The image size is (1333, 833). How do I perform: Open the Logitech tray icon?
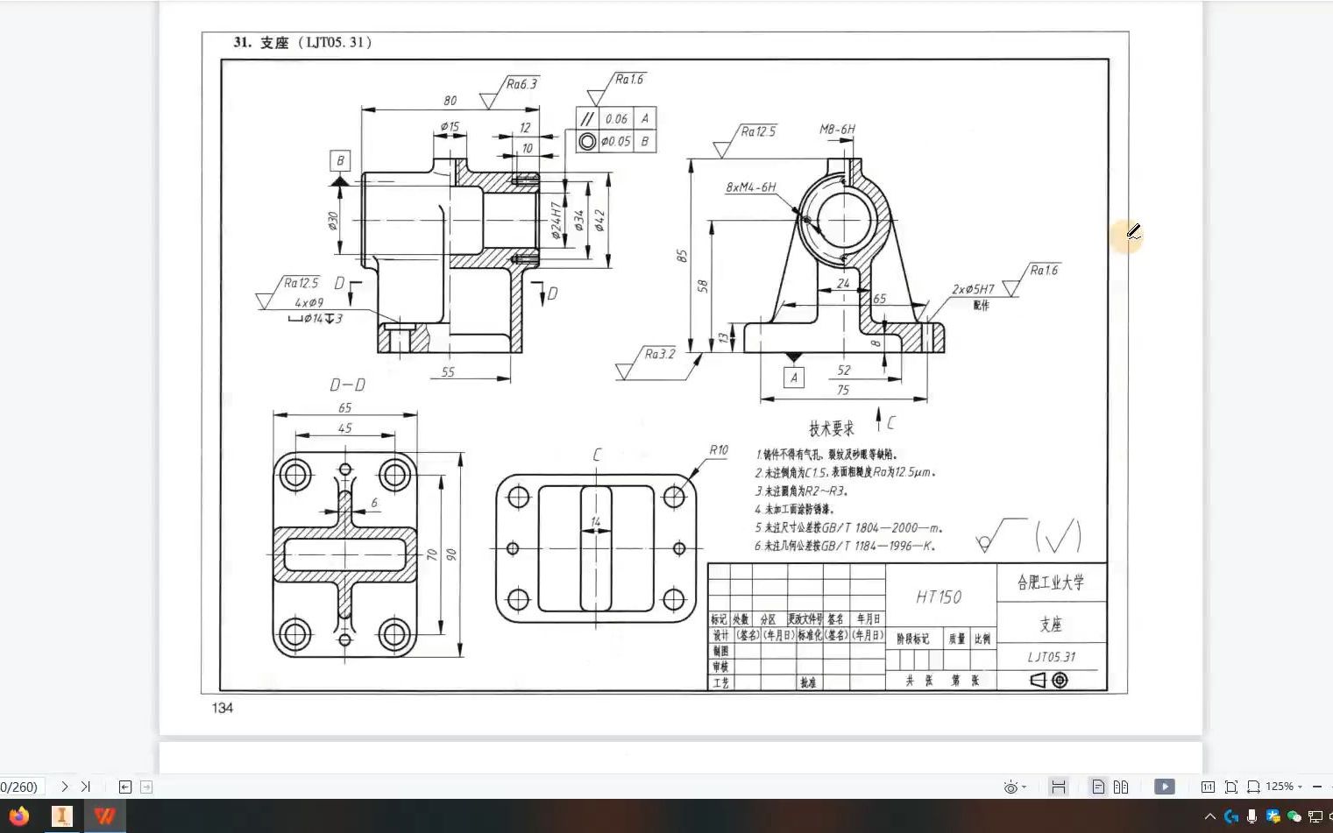point(1231,816)
